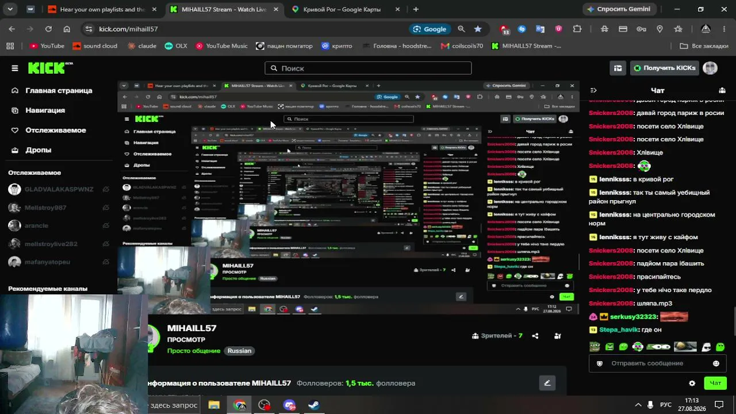This screenshot has height=414, width=736.
Task: Toggle notifications icon for Mellstroy987
Action: point(106,208)
